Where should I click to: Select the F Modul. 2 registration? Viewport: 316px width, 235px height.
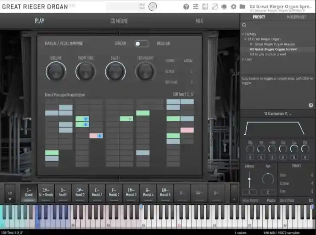pyautogui.click(x=114, y=193)
